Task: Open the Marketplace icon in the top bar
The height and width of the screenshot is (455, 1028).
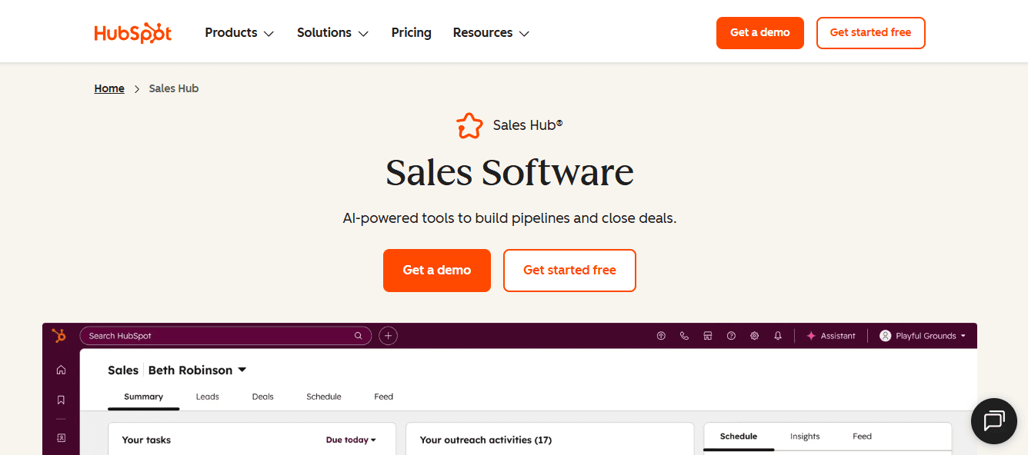Action: 708,335
